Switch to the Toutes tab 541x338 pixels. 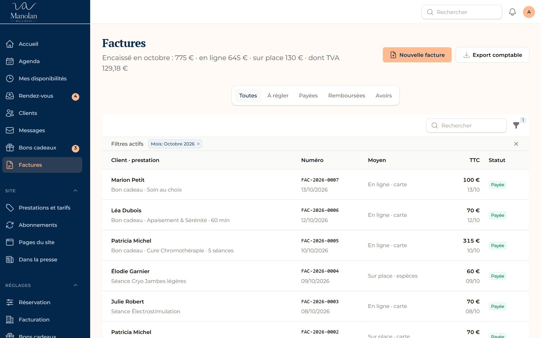coord(248,95)
